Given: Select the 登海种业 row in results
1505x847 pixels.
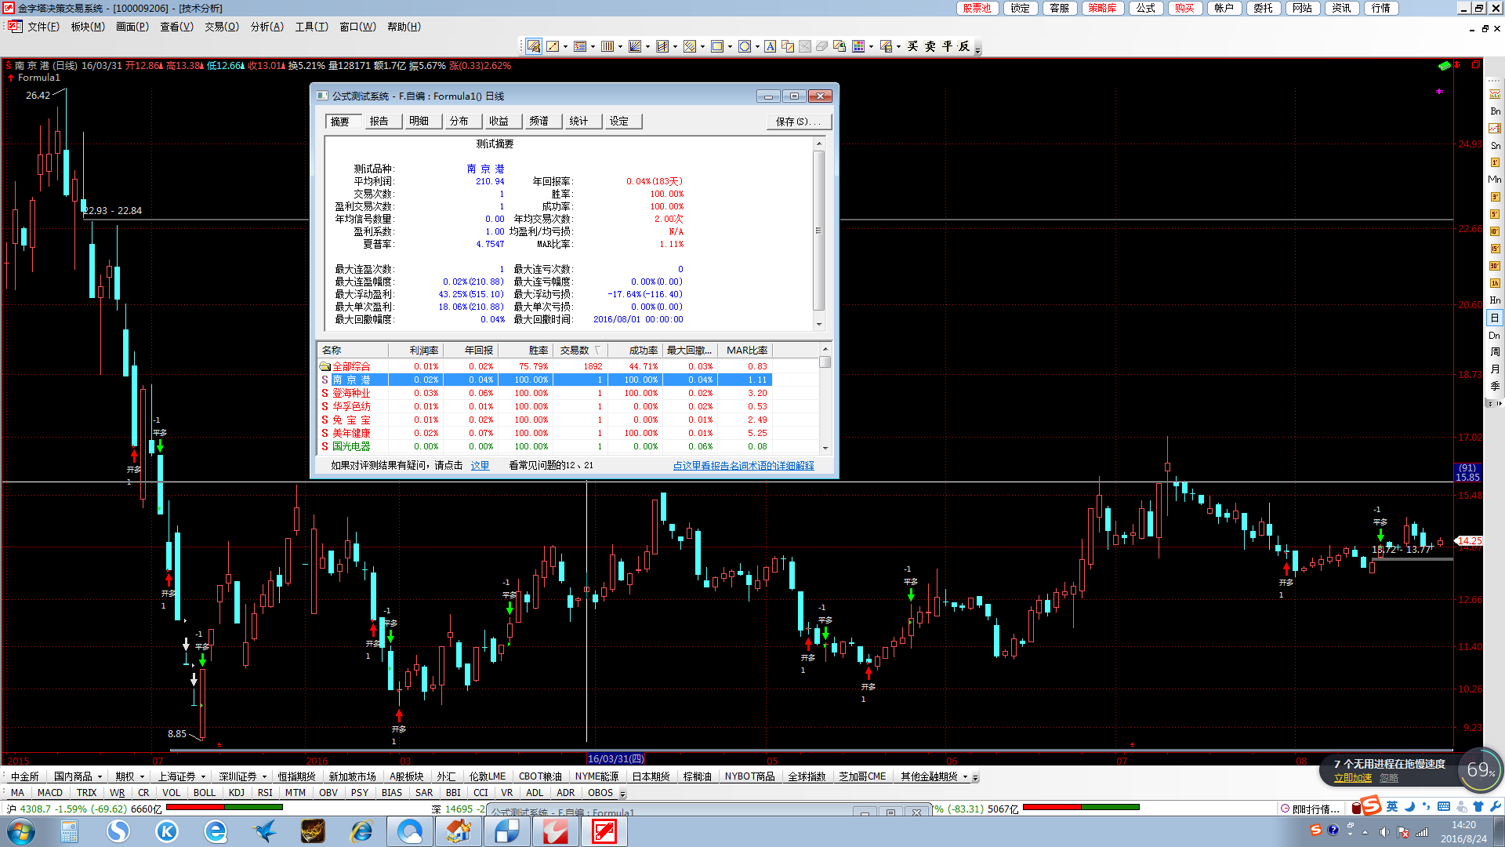Looking at the screenshot, I should [351, 393].
